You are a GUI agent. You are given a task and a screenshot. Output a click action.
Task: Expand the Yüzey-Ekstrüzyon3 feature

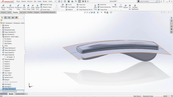pos(1,89)
